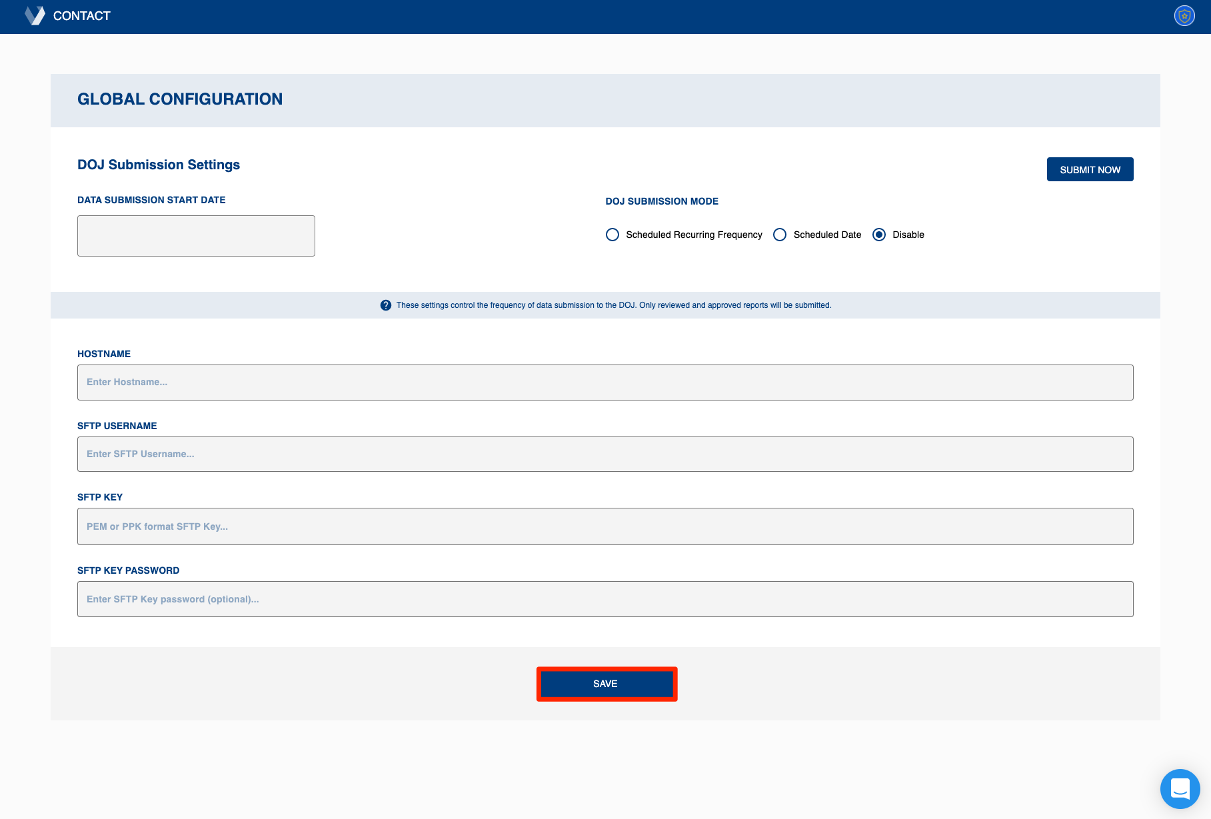This screenshot has height=819, width=1211.
Task: Open the user badge profile icon
Action: pos(1184,15)
